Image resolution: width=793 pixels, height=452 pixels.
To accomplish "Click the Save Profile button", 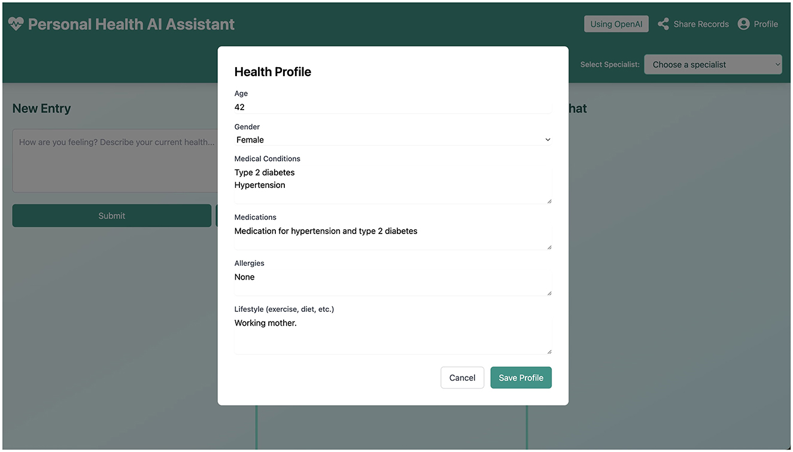I will pos(521,378).
